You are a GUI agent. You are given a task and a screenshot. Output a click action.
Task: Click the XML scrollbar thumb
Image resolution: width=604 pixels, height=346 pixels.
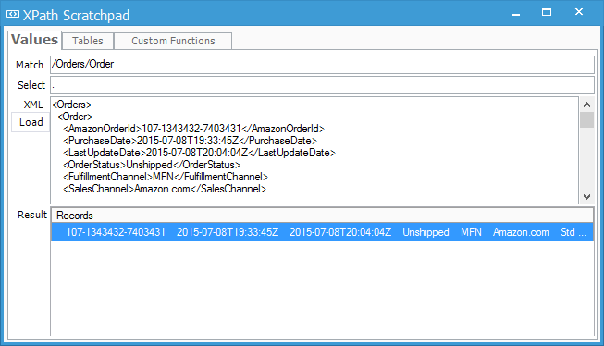pos(586,120)
